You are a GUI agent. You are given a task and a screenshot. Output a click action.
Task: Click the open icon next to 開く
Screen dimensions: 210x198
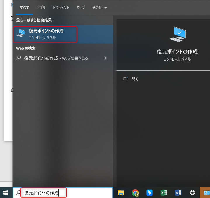tap(126, 78)
